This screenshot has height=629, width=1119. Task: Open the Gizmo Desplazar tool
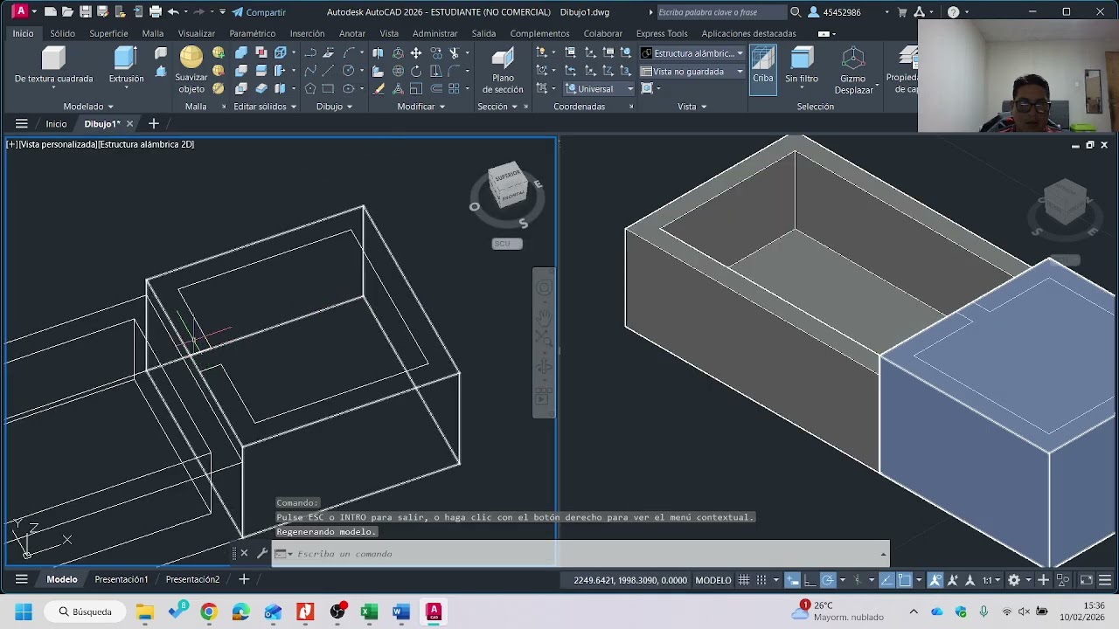[853, 71]
